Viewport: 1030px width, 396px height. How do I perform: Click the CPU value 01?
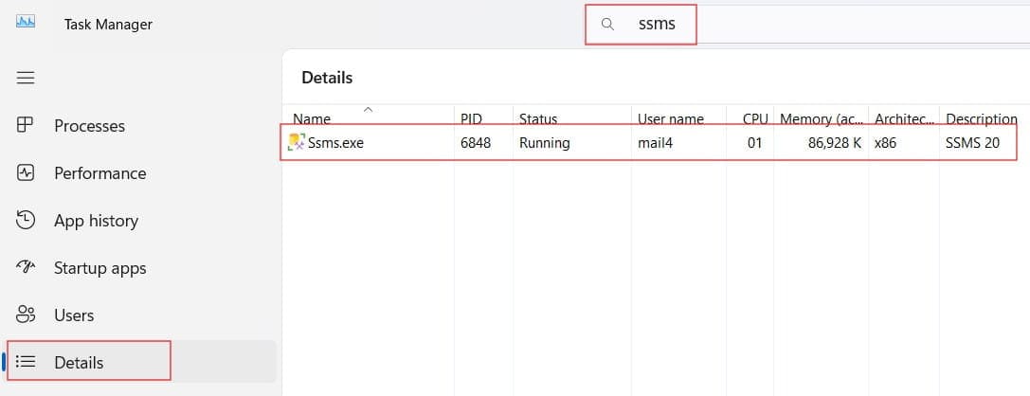pyautogui.click(x=755, y=142)
